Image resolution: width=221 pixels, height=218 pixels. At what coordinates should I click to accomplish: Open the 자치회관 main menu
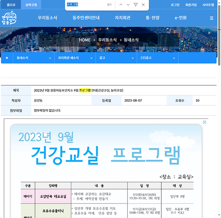point(122,18)
